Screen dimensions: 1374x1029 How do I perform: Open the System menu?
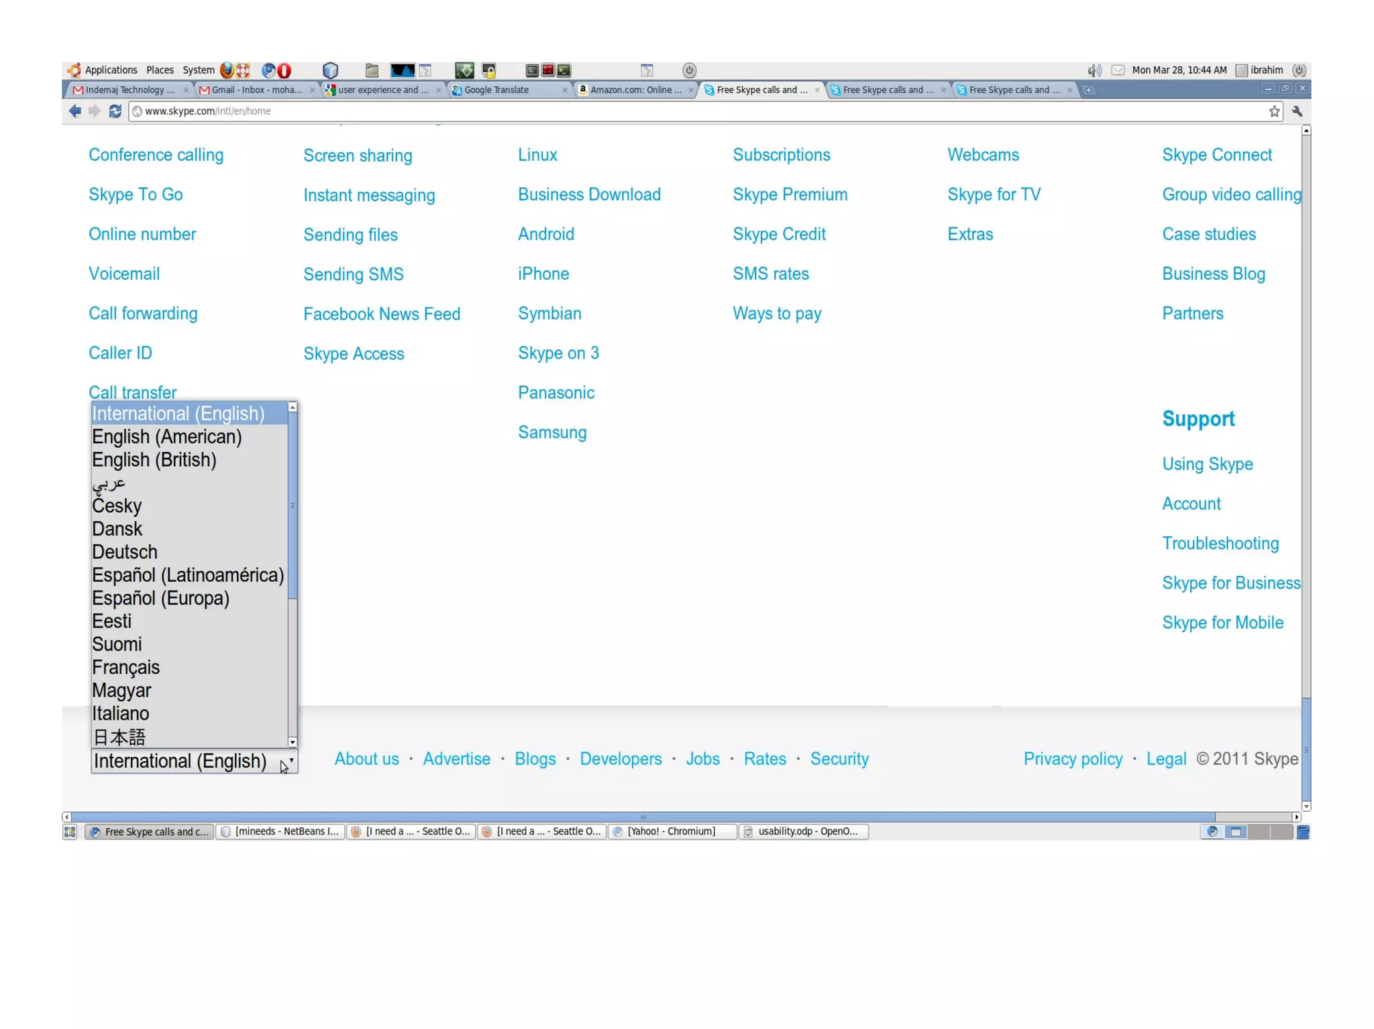point(199,70)
